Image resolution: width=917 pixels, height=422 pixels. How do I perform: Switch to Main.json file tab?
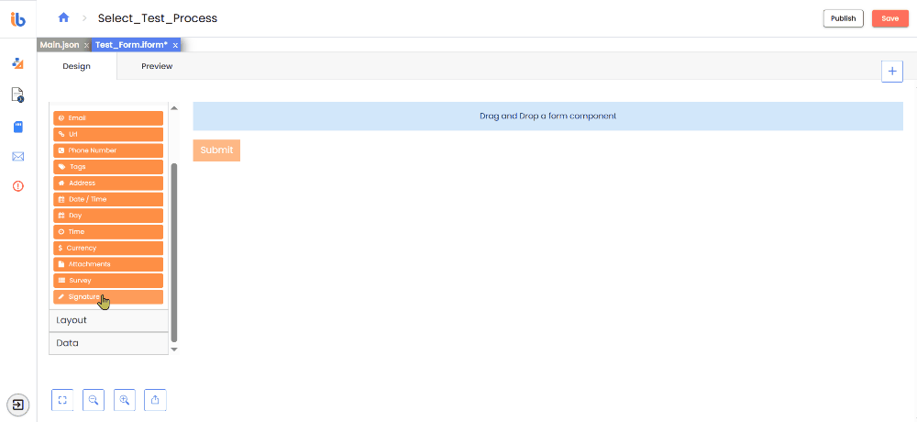pos(59,44)
